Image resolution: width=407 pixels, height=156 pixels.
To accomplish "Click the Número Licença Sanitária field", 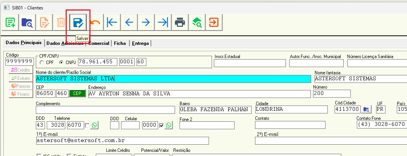I will [377, 63].
